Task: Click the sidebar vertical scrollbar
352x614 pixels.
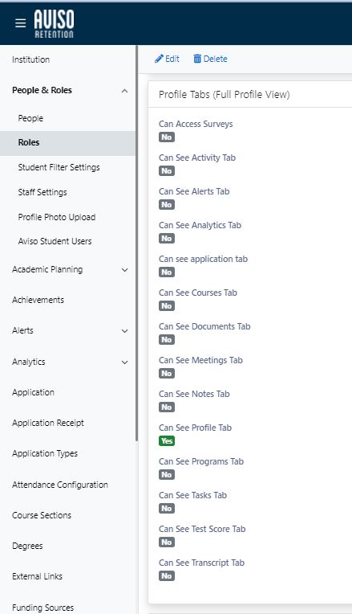Action: pyautogui.click(x=137, y=243)
